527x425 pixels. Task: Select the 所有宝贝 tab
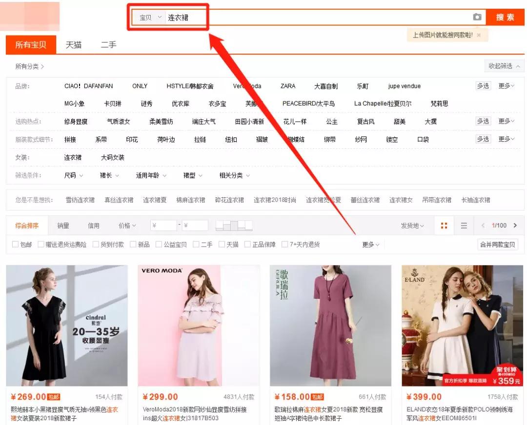(x=31, y=45)
